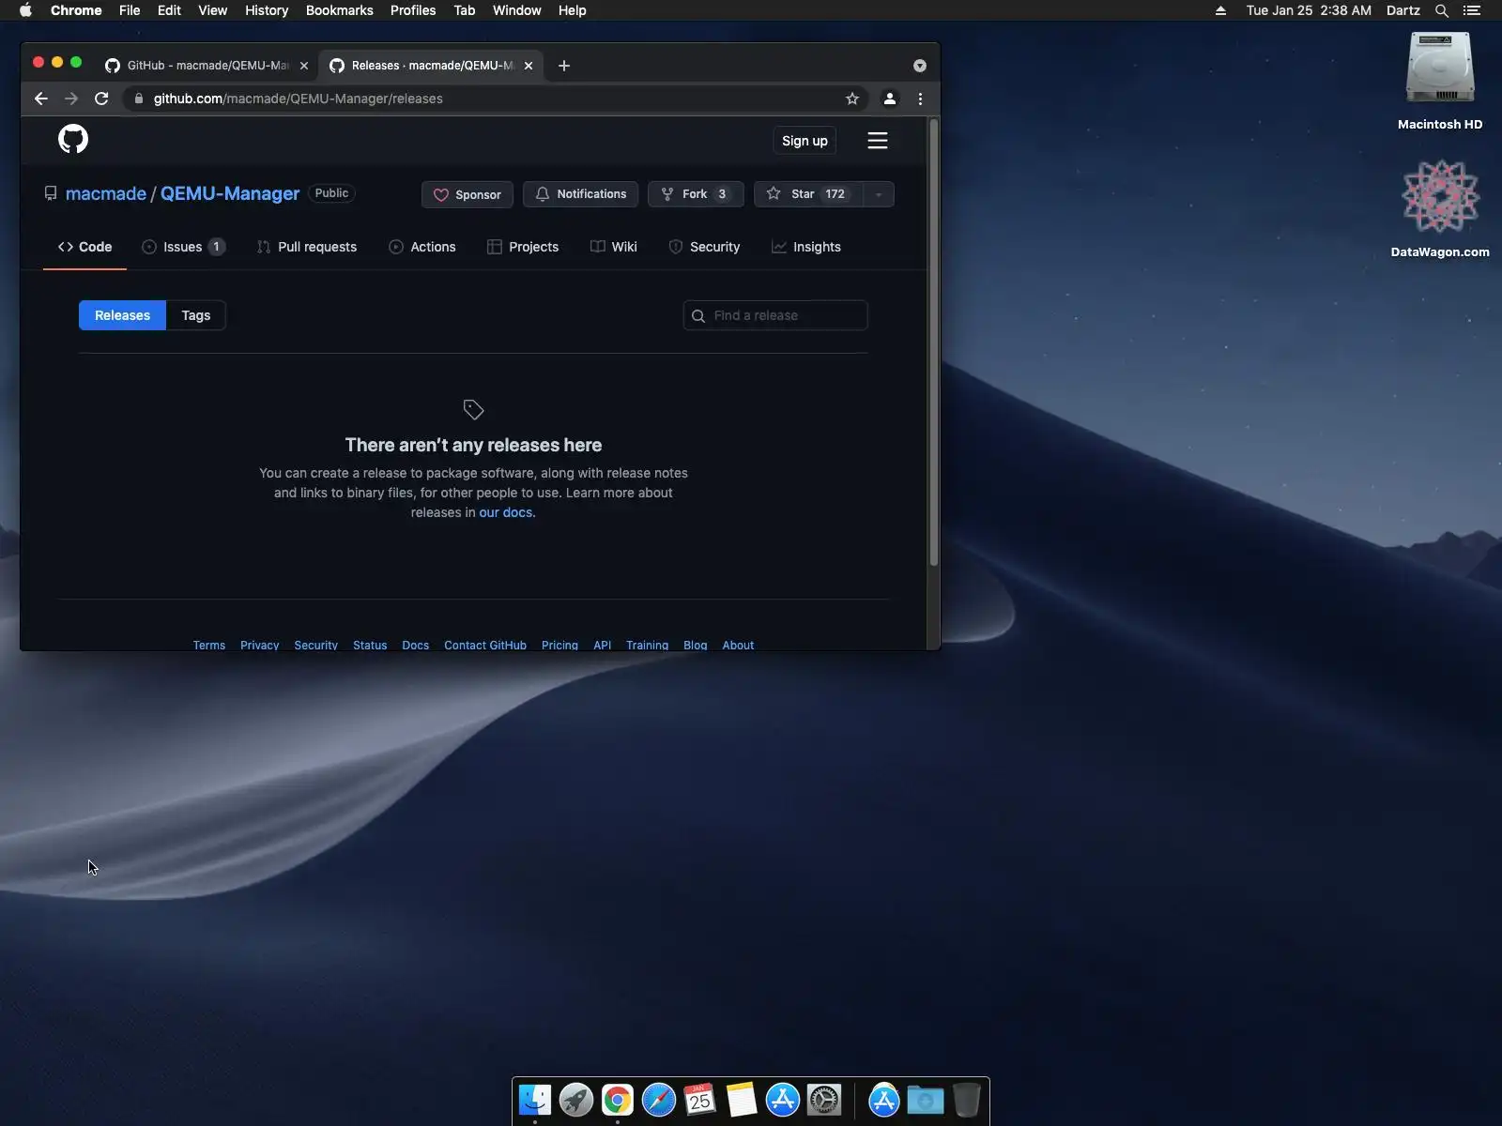Select the Macintosh HD desktop icon
Viewport: 1502px width, 1126px height.
pos(1440,81)
